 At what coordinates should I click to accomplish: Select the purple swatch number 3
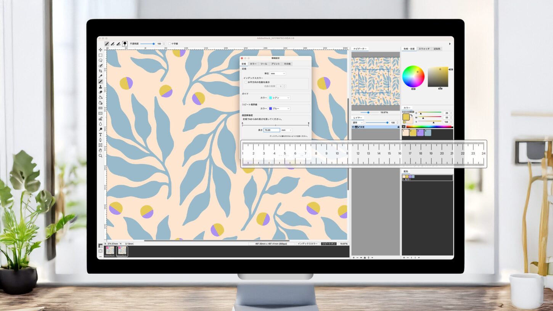tap(420, 133)
